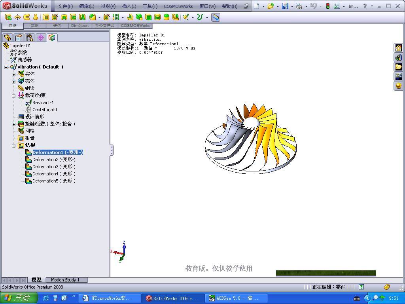Open SolidWorks Resources home pane icon

pyautogui.click(x=399, y=48)
